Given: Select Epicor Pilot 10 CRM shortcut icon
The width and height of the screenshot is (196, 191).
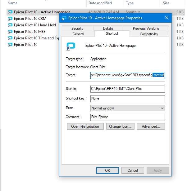Looking at the screenshot, I should [x=10, y=19].
